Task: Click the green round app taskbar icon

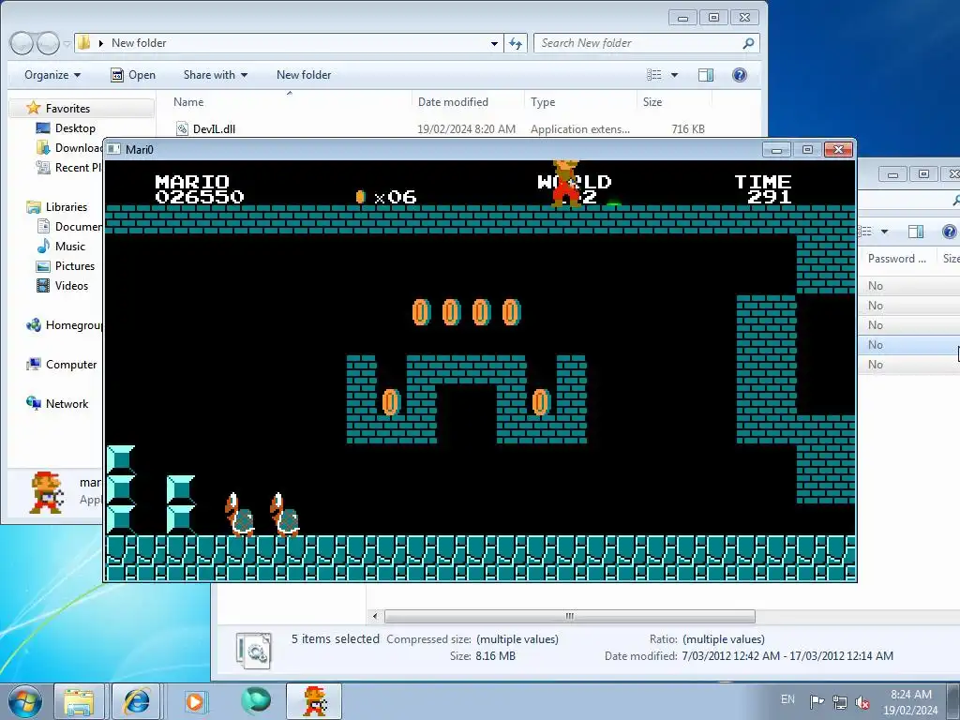Action: (255, 701)
